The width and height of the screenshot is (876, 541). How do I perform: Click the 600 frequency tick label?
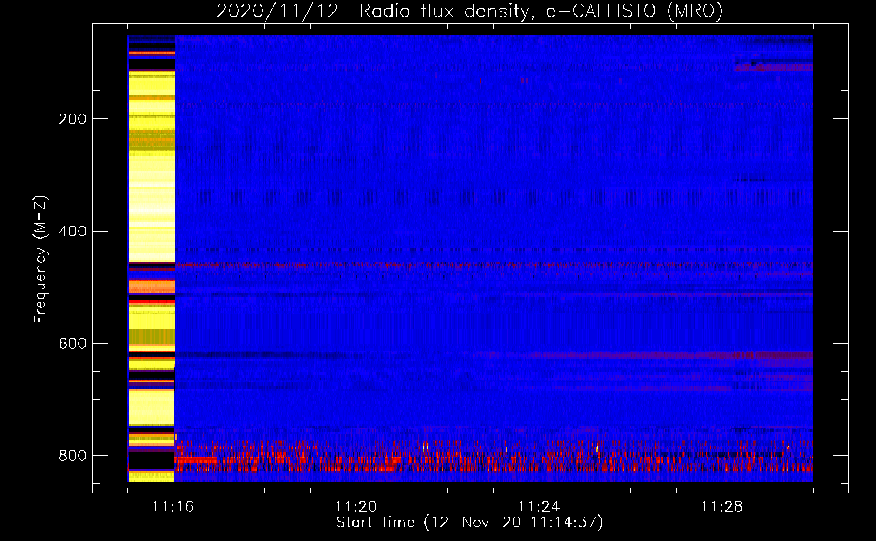73,344
